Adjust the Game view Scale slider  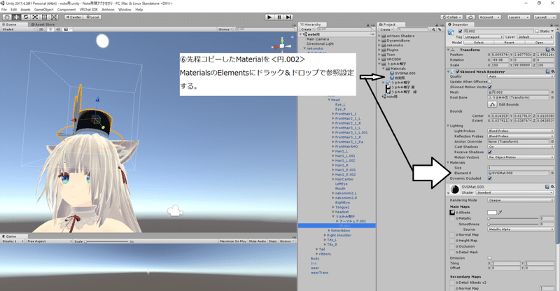[106, 241]
